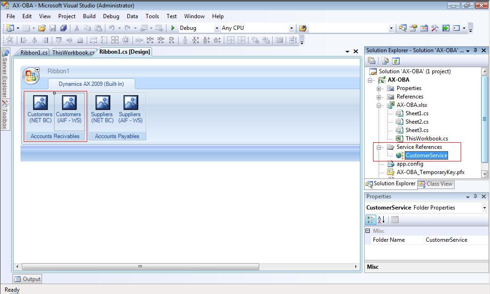The width and height of the screenshot is (490, 294).
Task: Switch to the ThisWorkbook.cs tab
Action: [73, 53]
